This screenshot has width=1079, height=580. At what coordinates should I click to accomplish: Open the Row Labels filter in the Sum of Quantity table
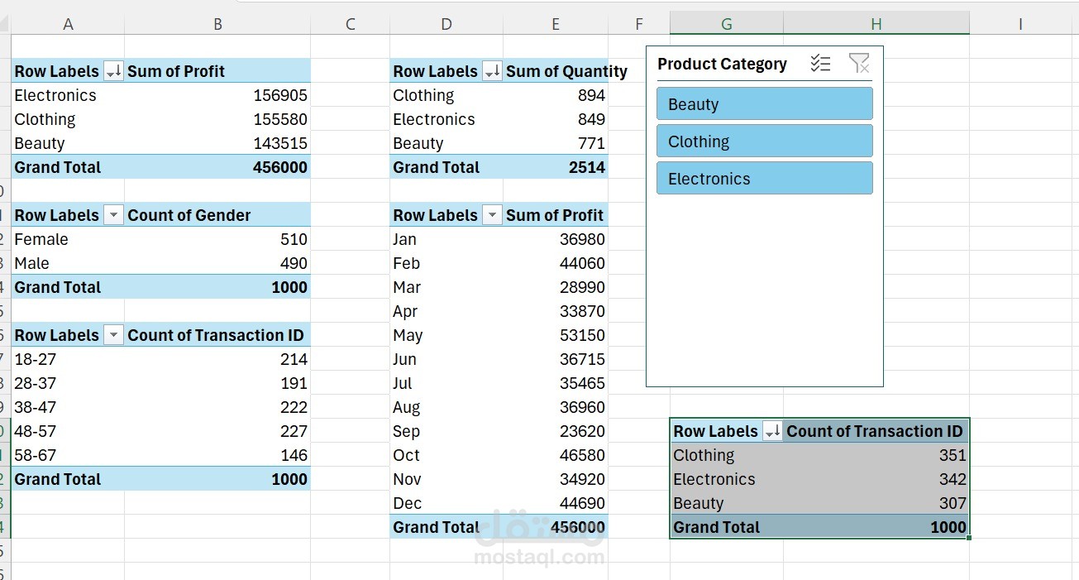492,72
